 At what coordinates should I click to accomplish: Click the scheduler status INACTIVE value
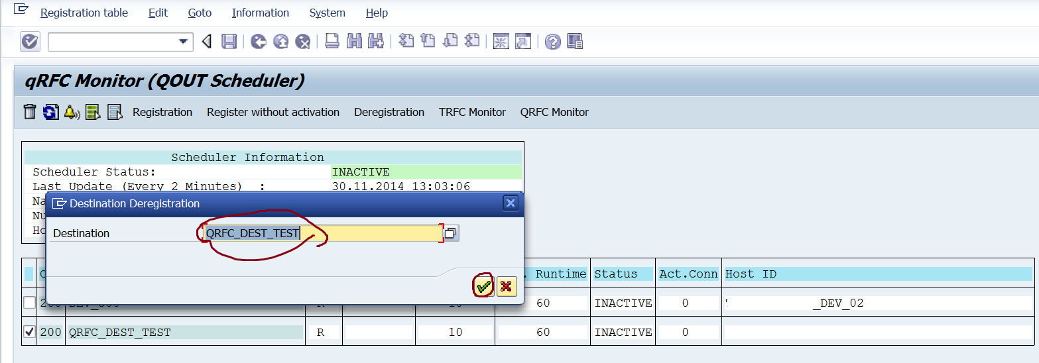point(426,172)
